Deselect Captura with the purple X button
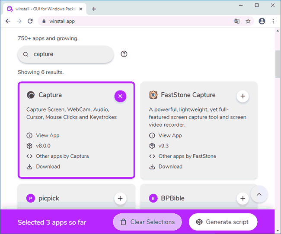This screenshot has width=281, height=234. coord(120,96)
